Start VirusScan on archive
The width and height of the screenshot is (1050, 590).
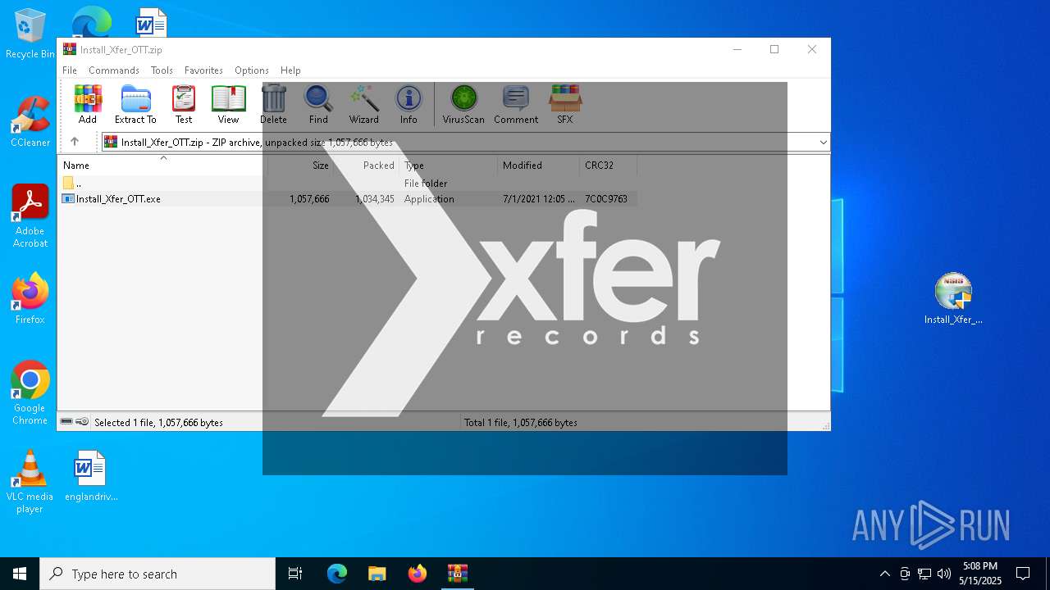point(463,104)
